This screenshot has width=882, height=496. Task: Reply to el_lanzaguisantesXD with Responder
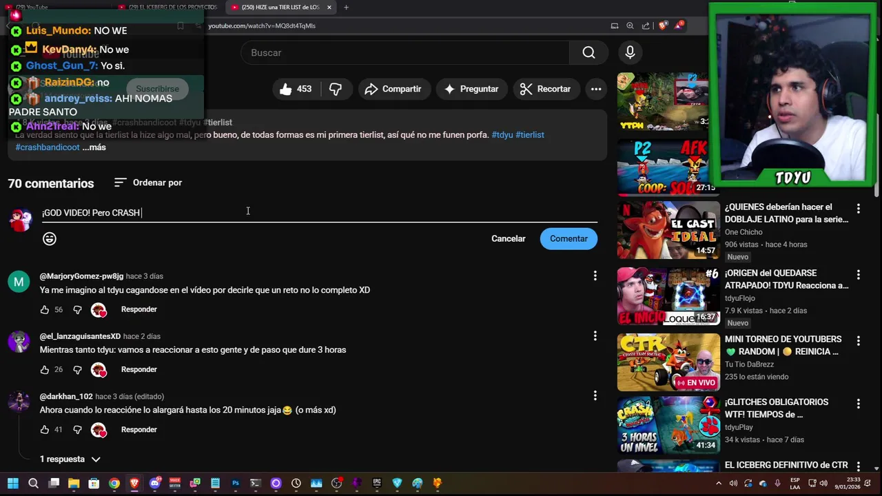point(139,369)
